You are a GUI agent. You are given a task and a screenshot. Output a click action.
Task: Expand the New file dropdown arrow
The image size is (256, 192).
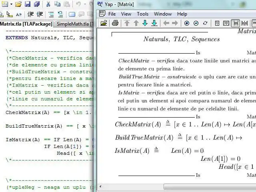click(x=11, y=4)
